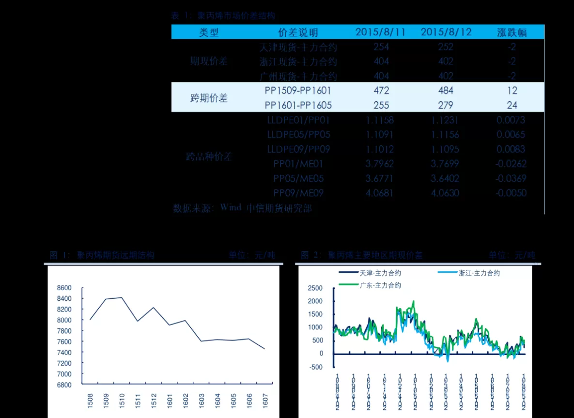Click the 1510 x-axis label
This screenshot has width=574, height=418.
(122, 401)
